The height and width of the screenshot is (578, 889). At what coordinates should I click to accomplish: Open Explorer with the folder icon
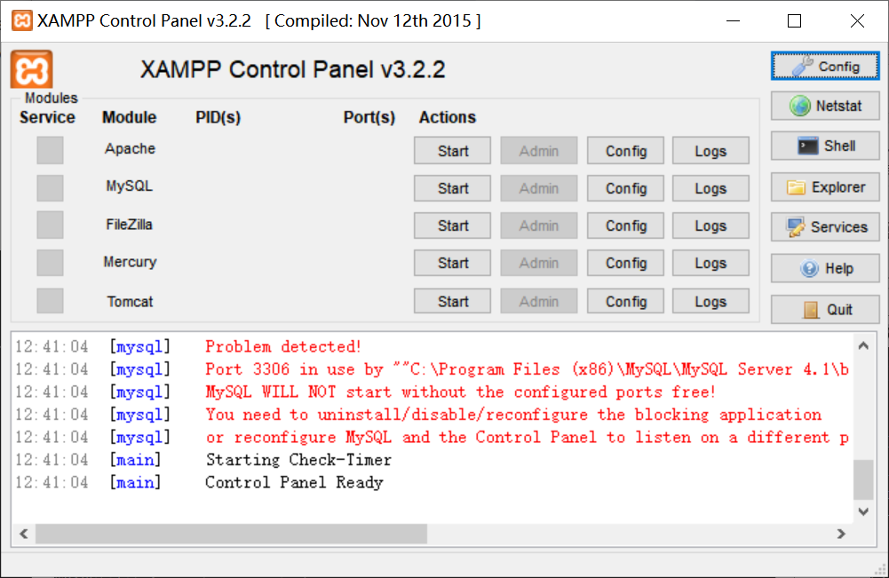[825, 187]
